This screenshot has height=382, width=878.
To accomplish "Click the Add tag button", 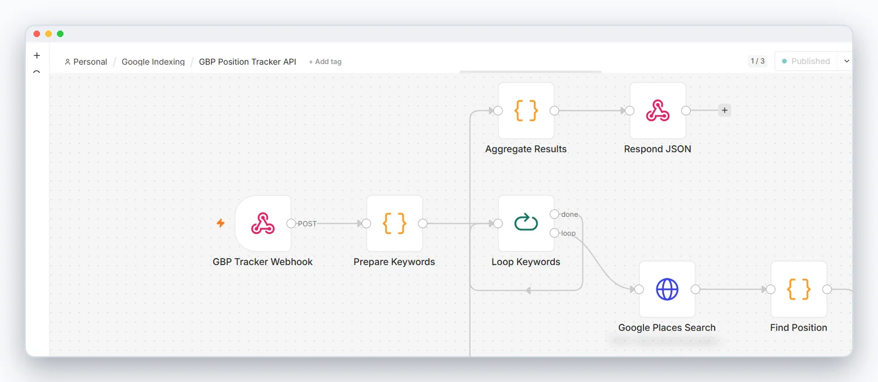I will tap(325, 62).
